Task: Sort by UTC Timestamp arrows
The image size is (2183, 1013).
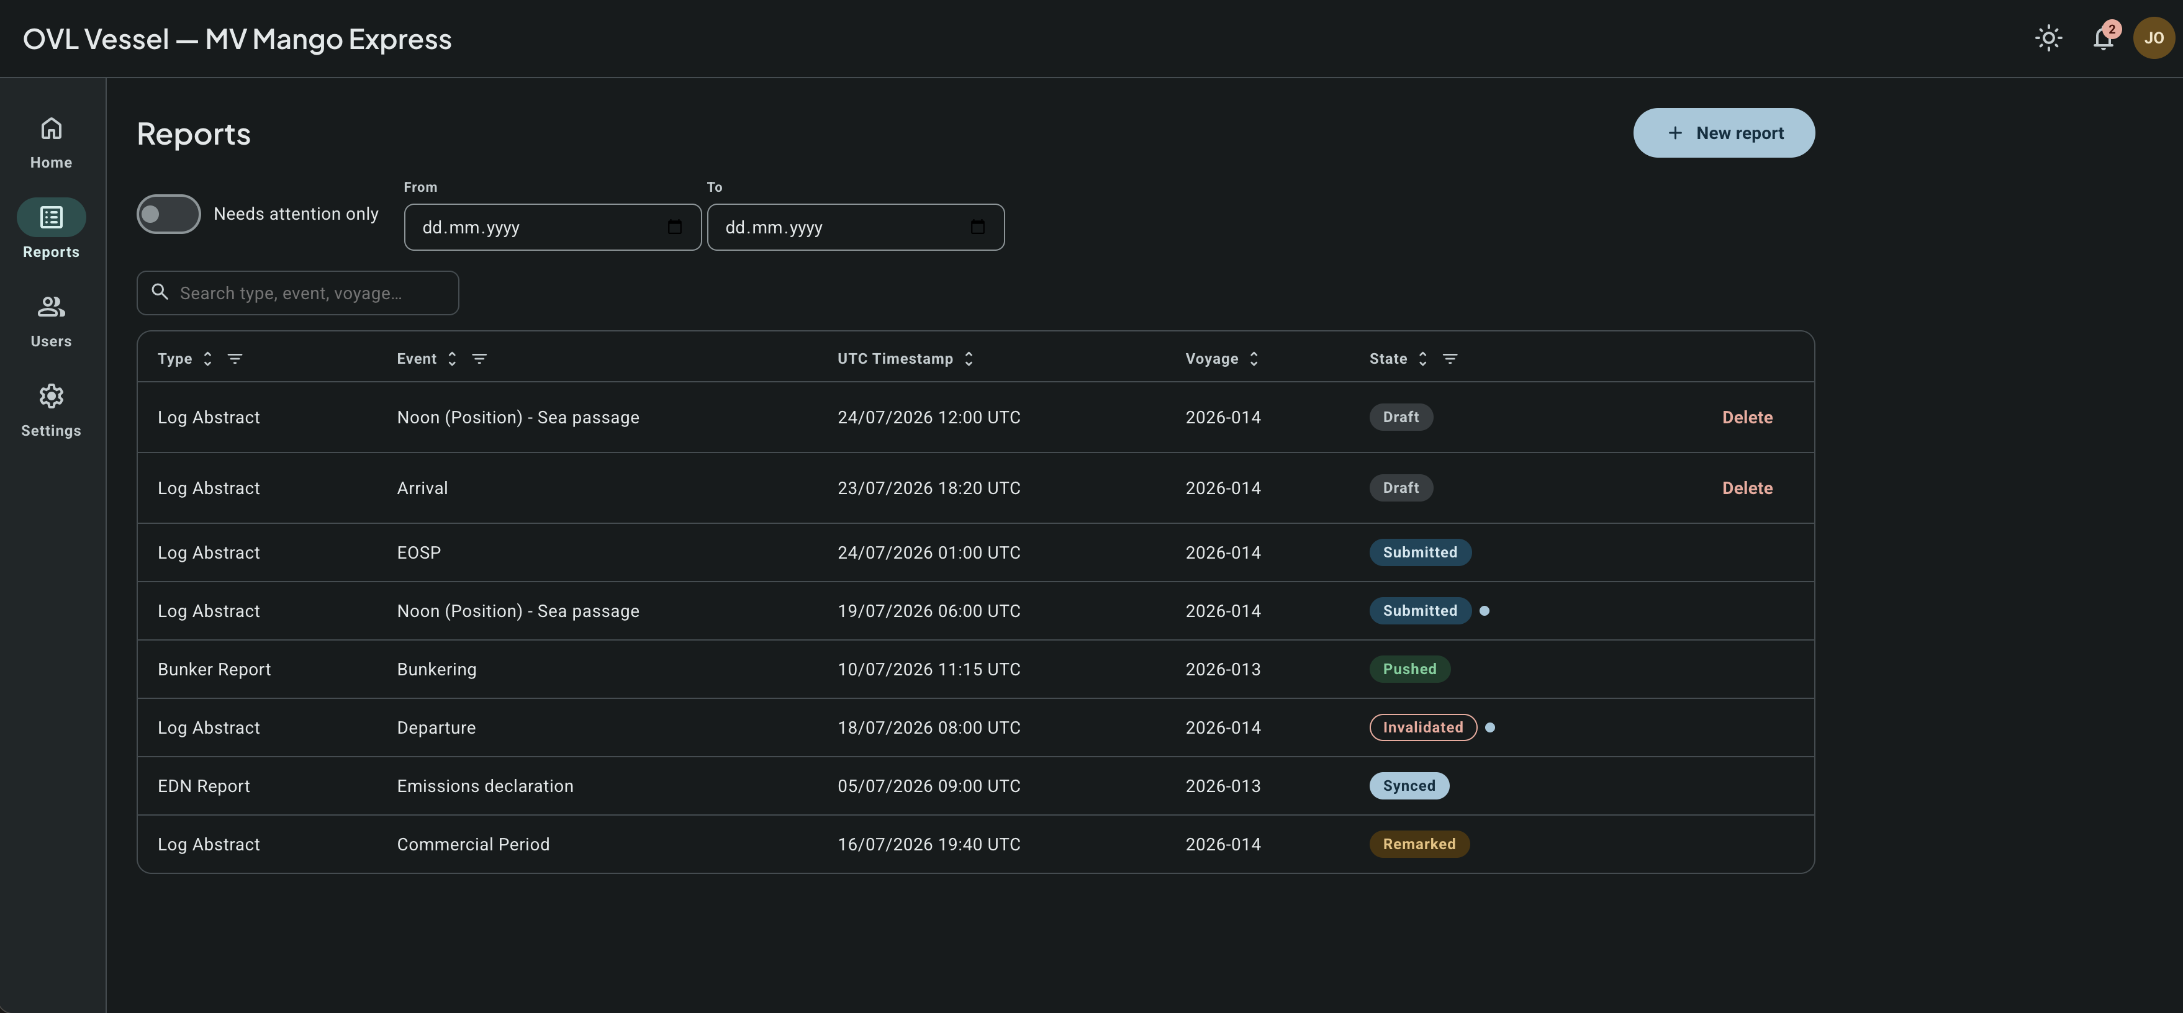Action: (969, 359)
